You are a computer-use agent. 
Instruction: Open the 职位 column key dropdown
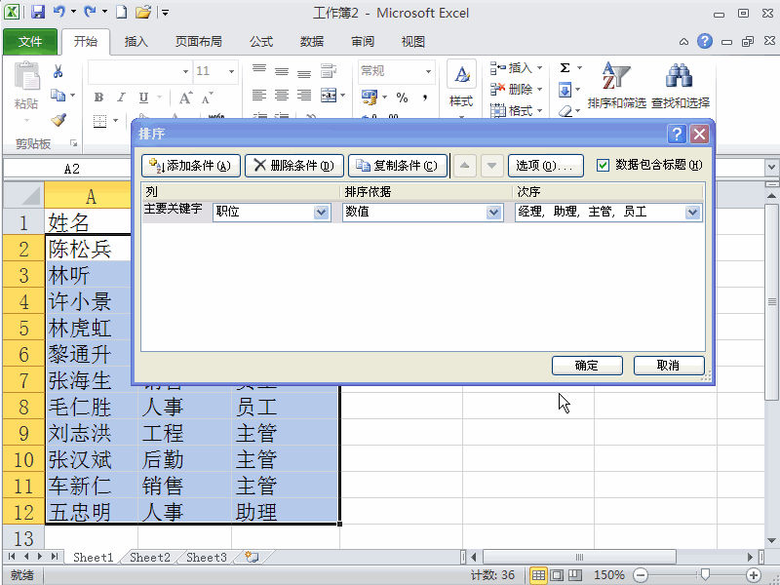[x=322, y=213]
